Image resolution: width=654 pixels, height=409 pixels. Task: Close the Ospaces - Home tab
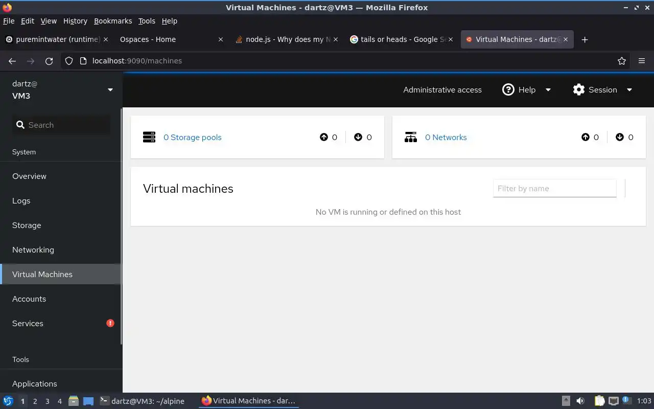221,39
